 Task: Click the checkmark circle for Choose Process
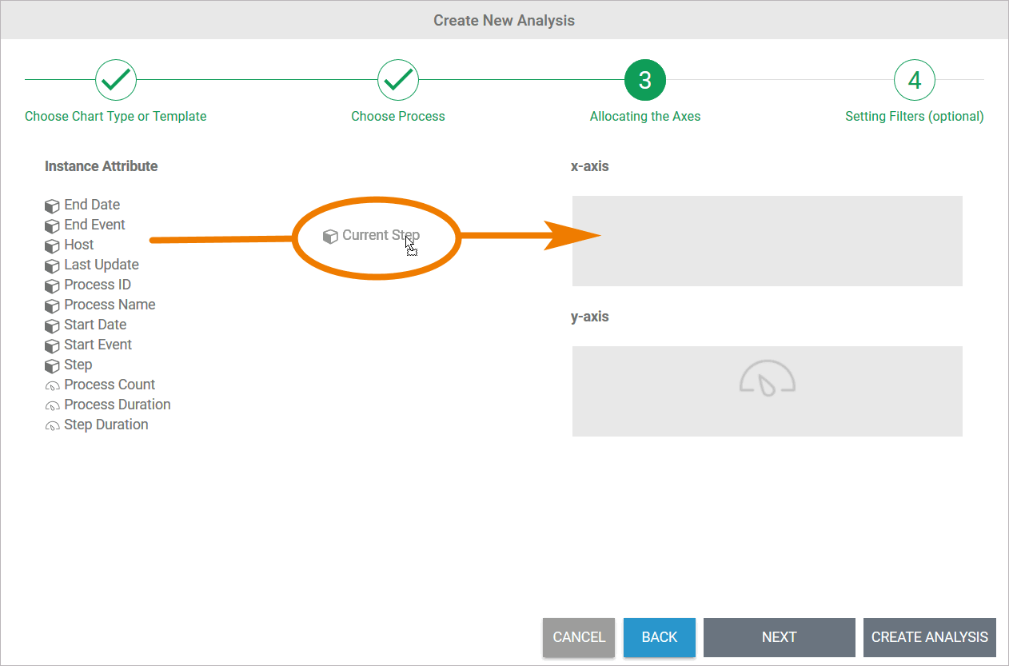click(398, 79)
